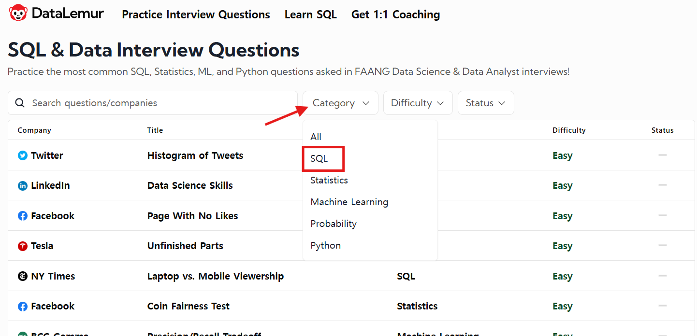Image resolution: width=697 pixels, height=336 pixels.
Task: Open the Status filter dropdown
Action: tap(485, 103)
